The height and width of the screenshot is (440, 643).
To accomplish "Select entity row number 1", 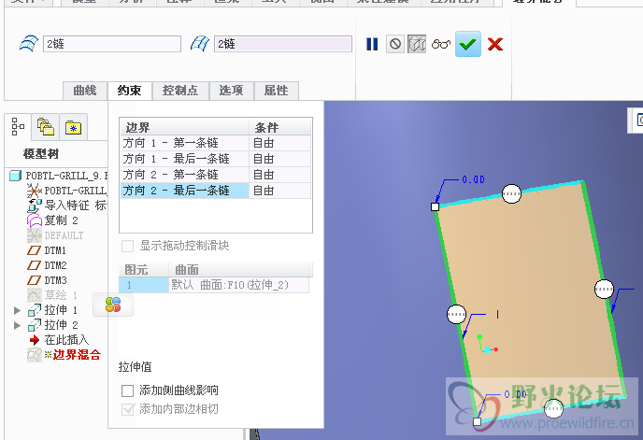I will [x=144, y=285].
